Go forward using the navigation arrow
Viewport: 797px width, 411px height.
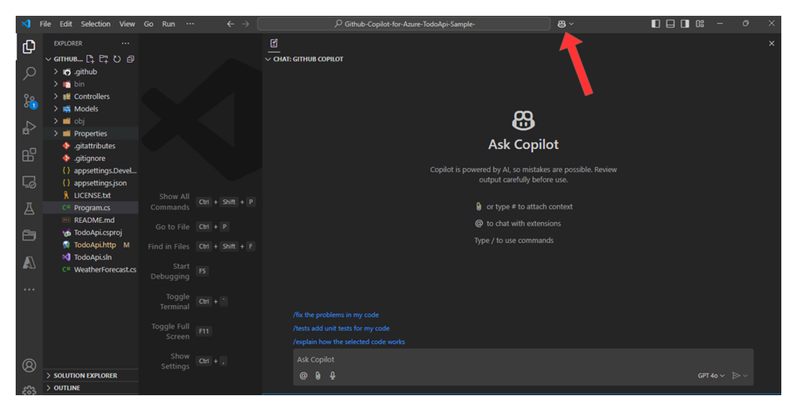click(246, 24)
